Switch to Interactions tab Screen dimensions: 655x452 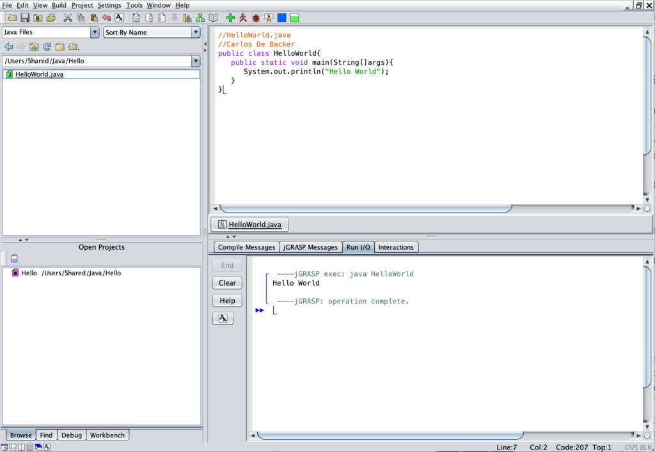[x=396, y=247]
